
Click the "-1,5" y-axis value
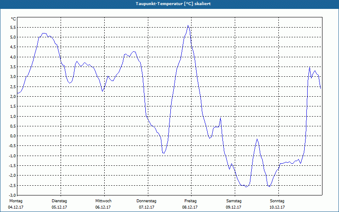click(x=12, y=166)
